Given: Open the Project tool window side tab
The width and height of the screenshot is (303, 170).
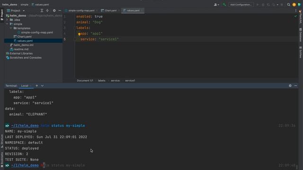Looking at the screenshot, I should 2,15.
